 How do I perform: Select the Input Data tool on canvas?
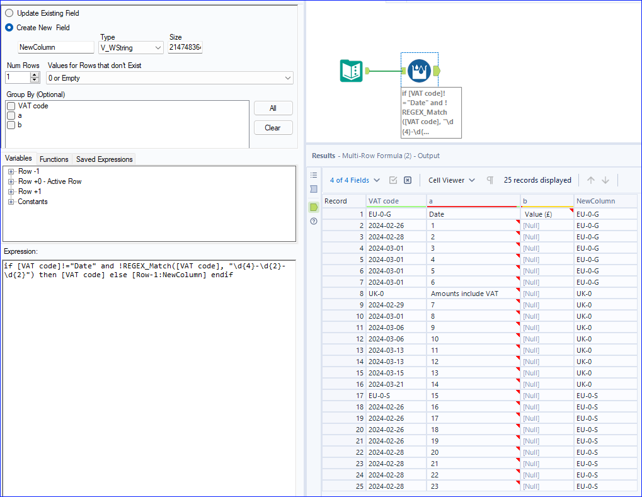click(352, 71)
